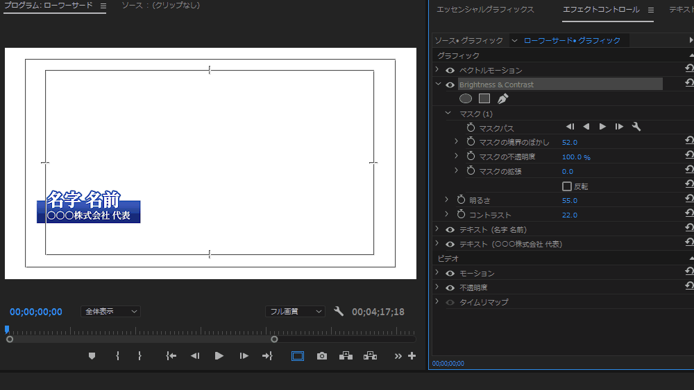Open the 全体表示 zoom dropdown
694x390 pixels.
tap(110, 312)
